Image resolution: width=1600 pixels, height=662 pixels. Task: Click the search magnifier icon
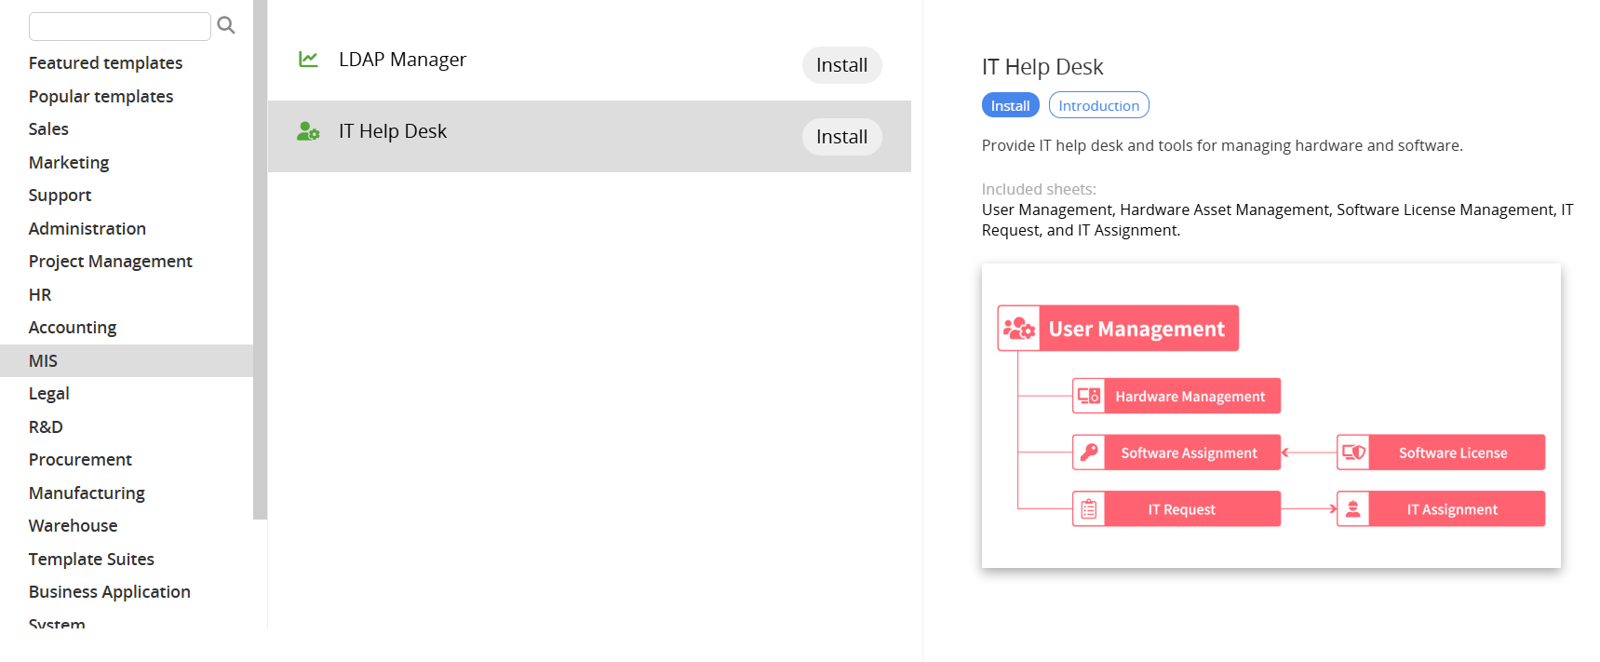coord(226,26)
